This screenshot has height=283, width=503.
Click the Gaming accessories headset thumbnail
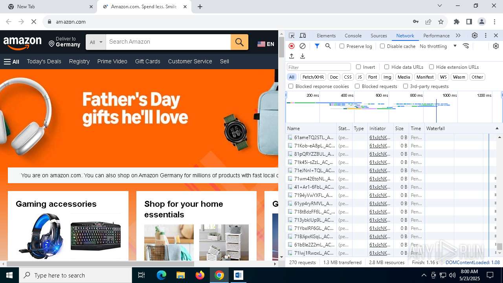(x=41, y=236)
